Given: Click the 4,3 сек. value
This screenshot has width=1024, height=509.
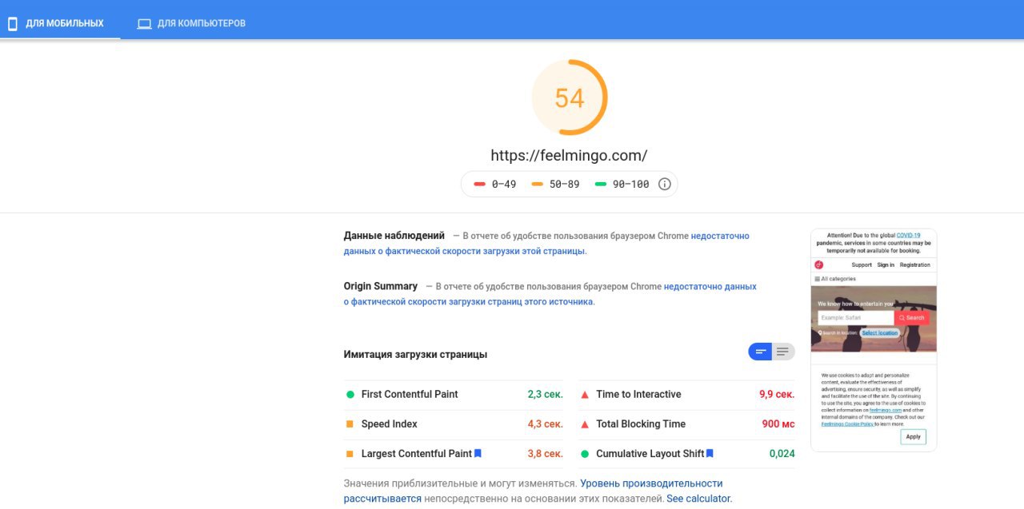Looking at the screenshot, I should tap(545, 424).
